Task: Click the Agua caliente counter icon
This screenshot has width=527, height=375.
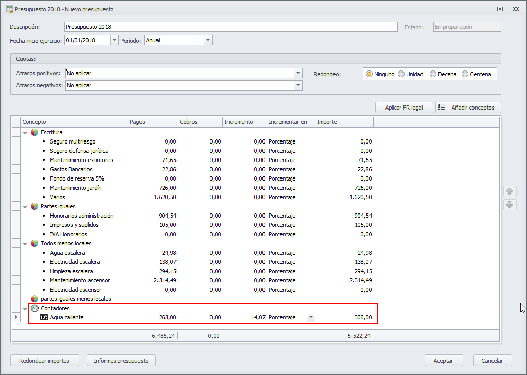Action: [44, 317]
